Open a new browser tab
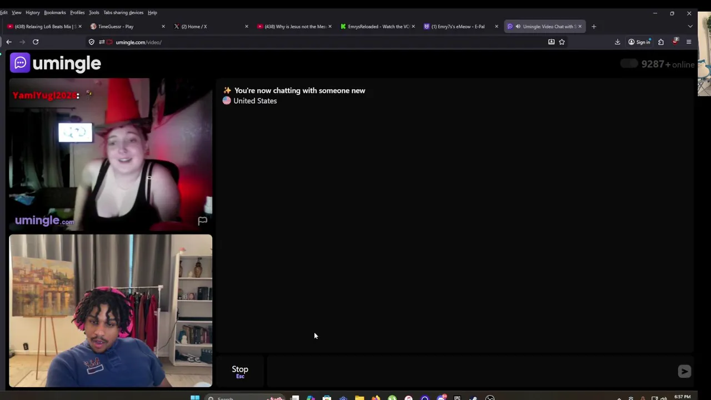 pos(594,26)
